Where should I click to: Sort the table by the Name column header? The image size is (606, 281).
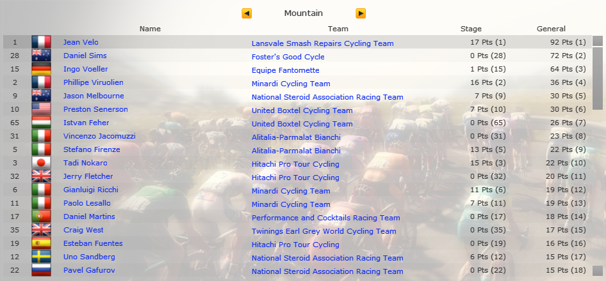(150, 29)
